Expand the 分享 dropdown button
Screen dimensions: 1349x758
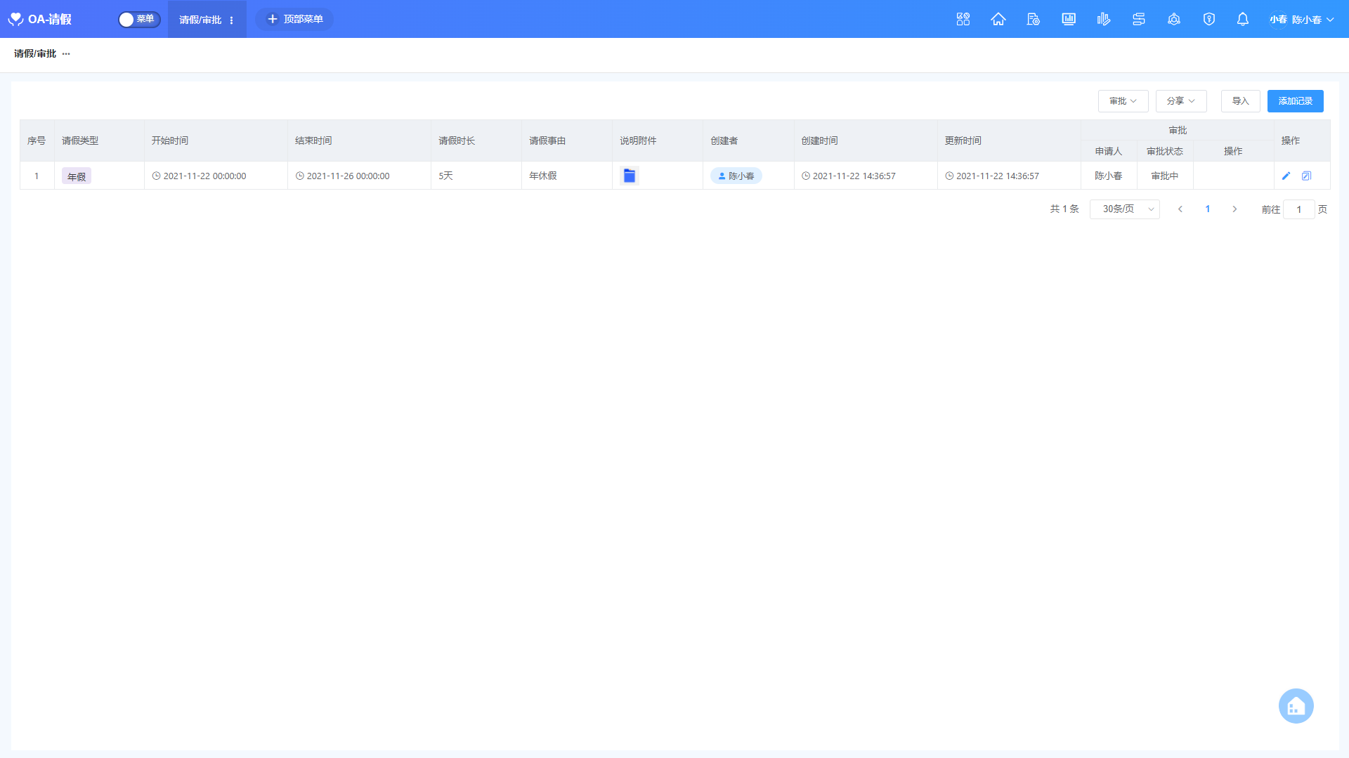pyautogui.click(x=1180, y=101)
